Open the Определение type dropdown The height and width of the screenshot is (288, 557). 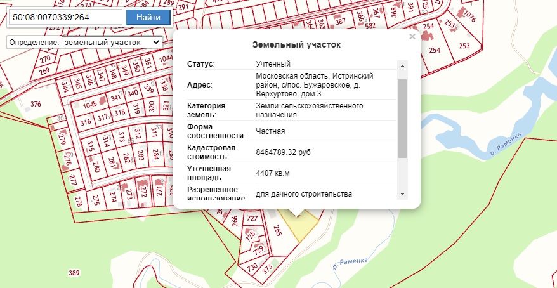tap(112, 43)
